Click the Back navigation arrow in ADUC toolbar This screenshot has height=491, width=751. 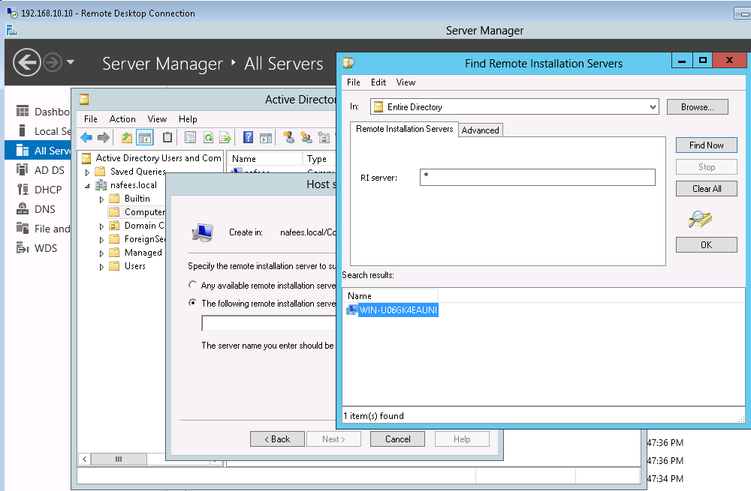[x=86, y=137]
